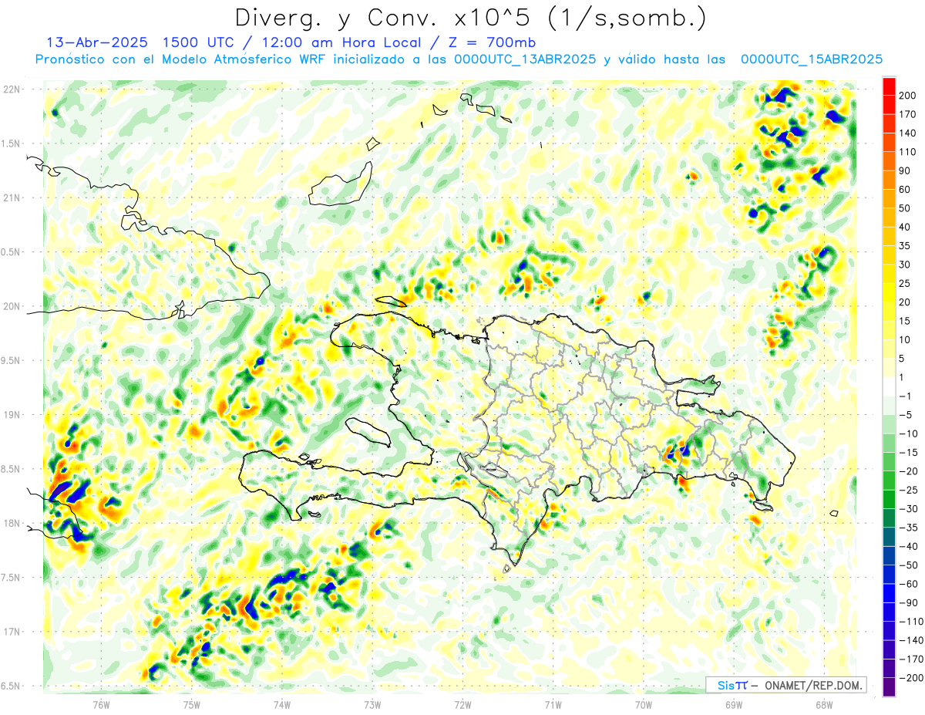Click the '-20' value on the color scale
The image size is (925, 715).
point(908,471)
